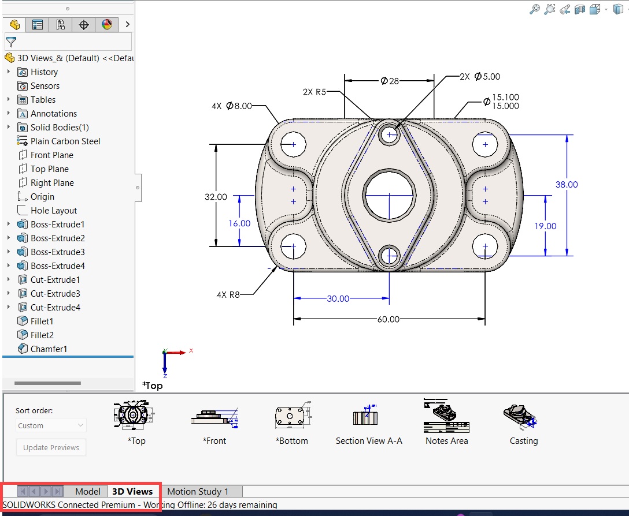Viewport: 629px width, 516px height.
Task: Expand the History tree node
Action: 9,72
